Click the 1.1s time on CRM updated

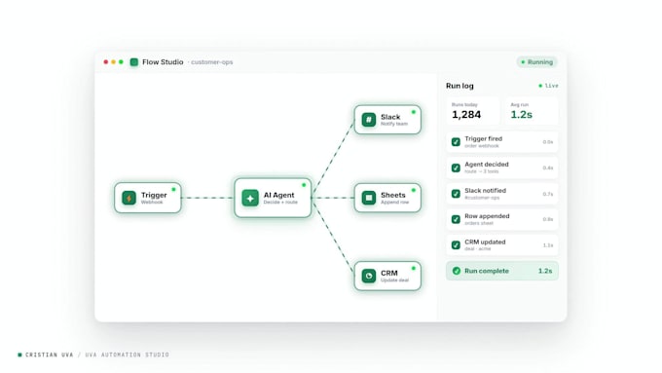pyautogui.click(x=547, y=245)
